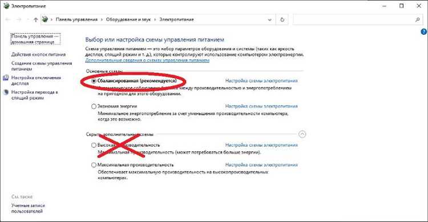The width and height of the screenshot is (428, 222).
Task: Collapse additional plans with round chevron
Action: pos(302,134)
